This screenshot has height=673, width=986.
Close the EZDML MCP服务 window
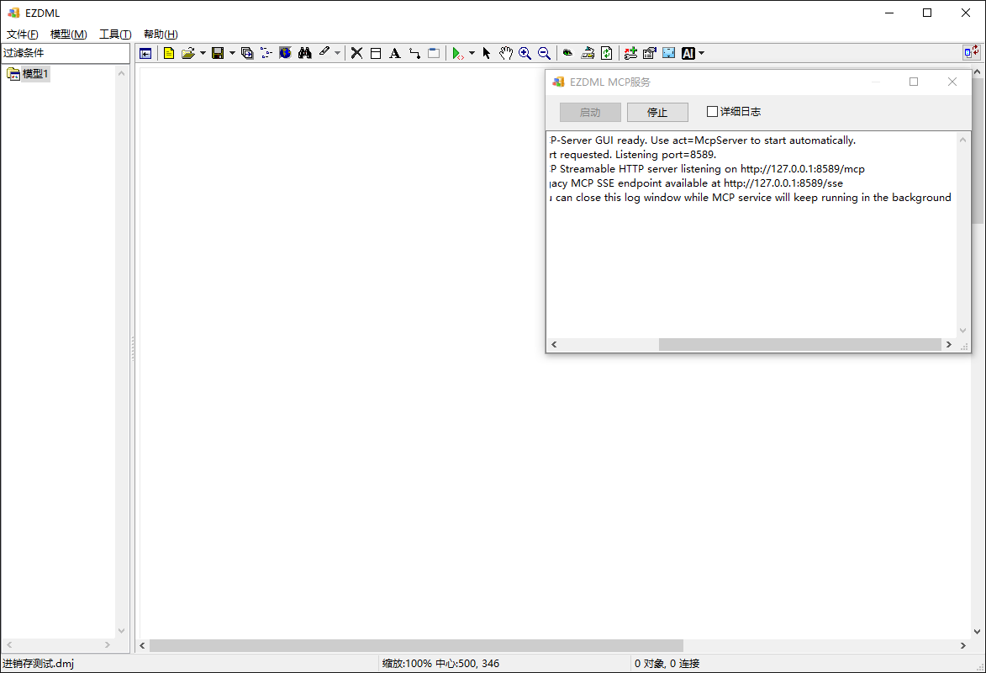click(x=952, y=82)
